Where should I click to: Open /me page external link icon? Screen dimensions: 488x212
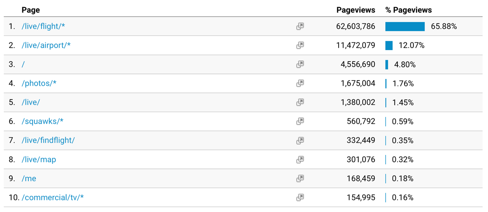point(300,178)
